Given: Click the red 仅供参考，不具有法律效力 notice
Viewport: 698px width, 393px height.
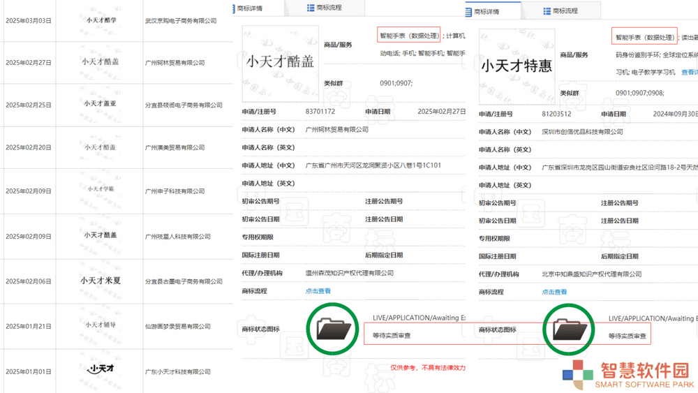Looking at the screenshot, I should click(428, 368).
